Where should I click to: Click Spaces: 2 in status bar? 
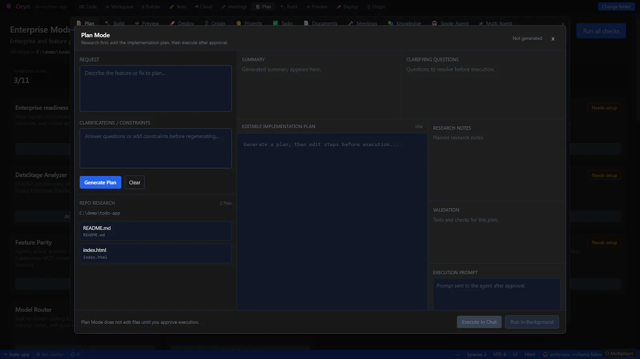tap(476, 354)
